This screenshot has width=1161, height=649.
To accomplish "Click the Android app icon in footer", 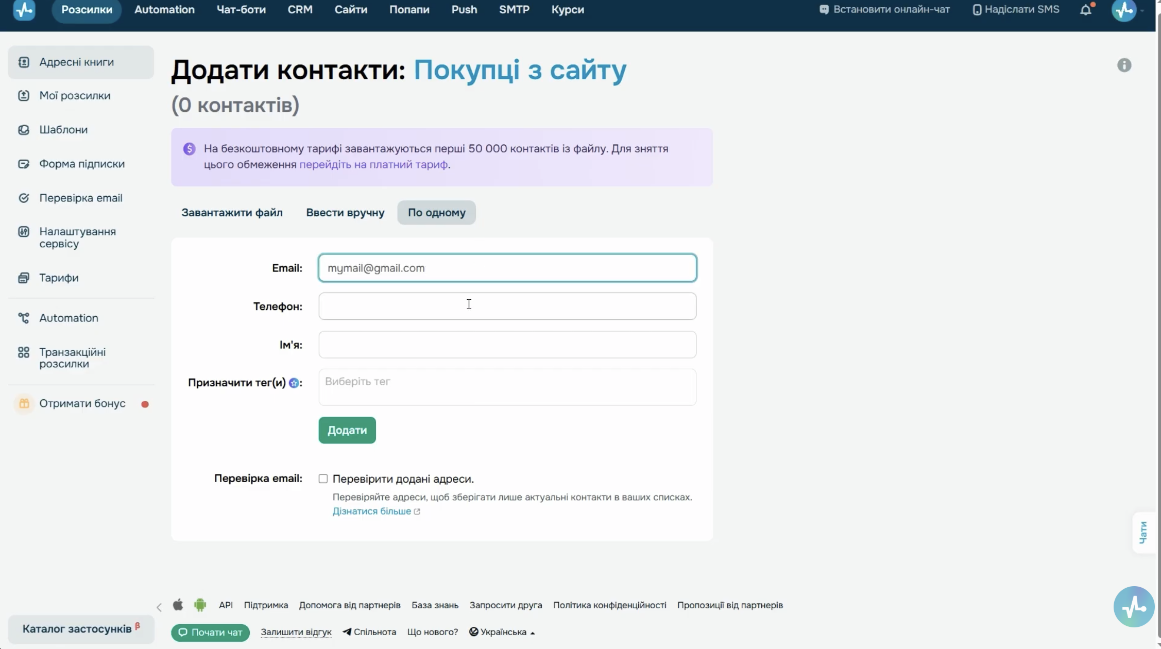I will (x=200, y=605).
